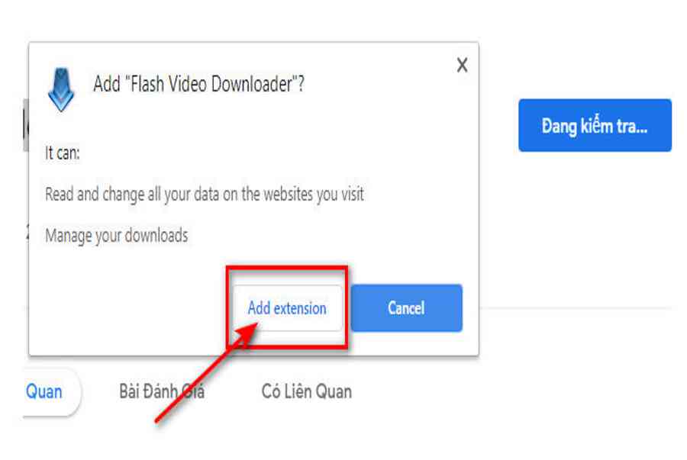The image size is (687, 460).
Task: Click the blue Đang kiểm tra... button
Action: (595, 126)
